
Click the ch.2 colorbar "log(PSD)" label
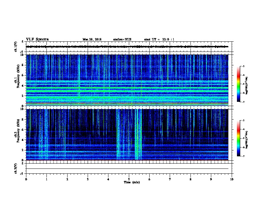[247, 140]
